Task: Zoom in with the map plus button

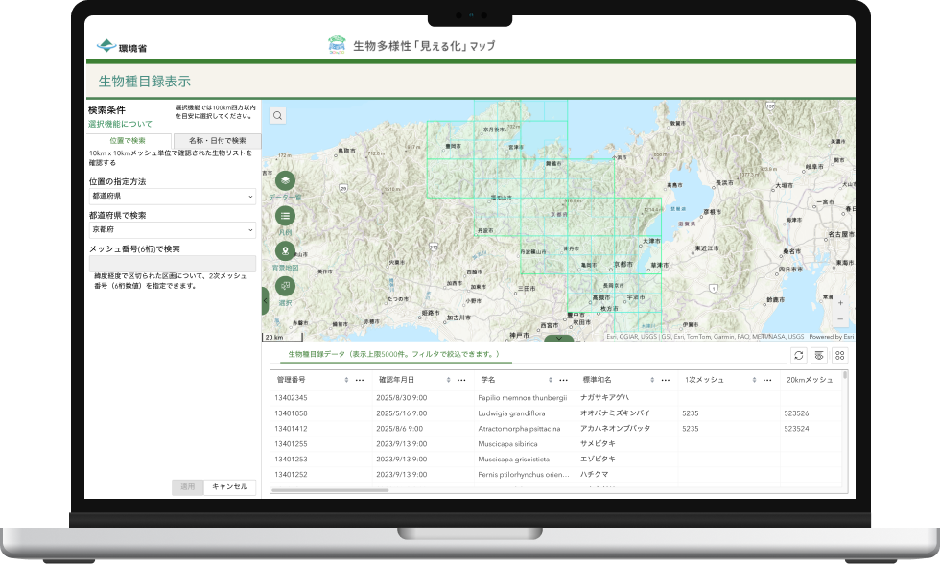Action: (840, 300)
